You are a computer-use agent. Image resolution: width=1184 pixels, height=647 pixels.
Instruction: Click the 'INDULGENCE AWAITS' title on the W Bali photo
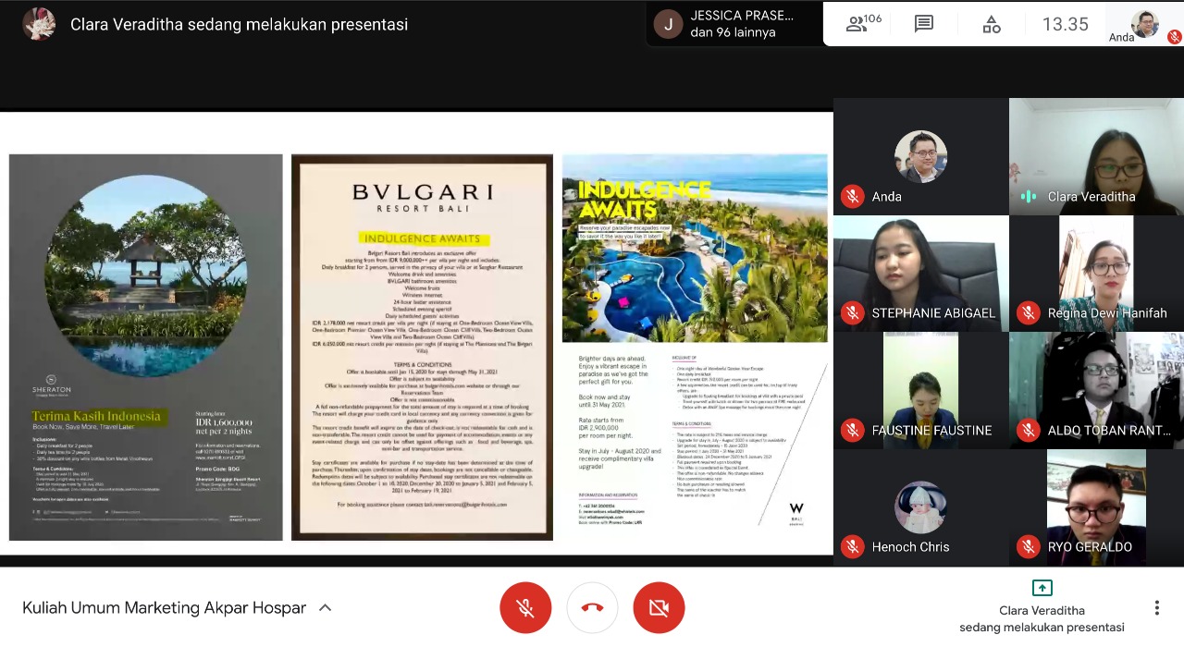pos(644,200)
